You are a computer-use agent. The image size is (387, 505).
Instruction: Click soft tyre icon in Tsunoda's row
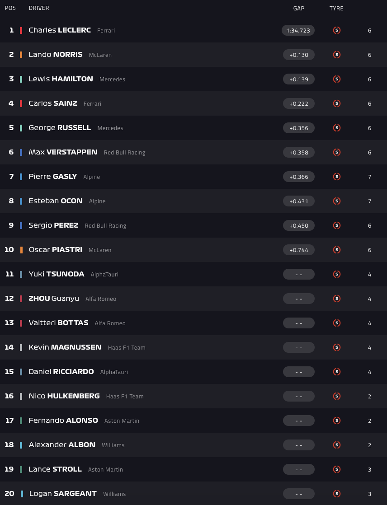[336, 274]
